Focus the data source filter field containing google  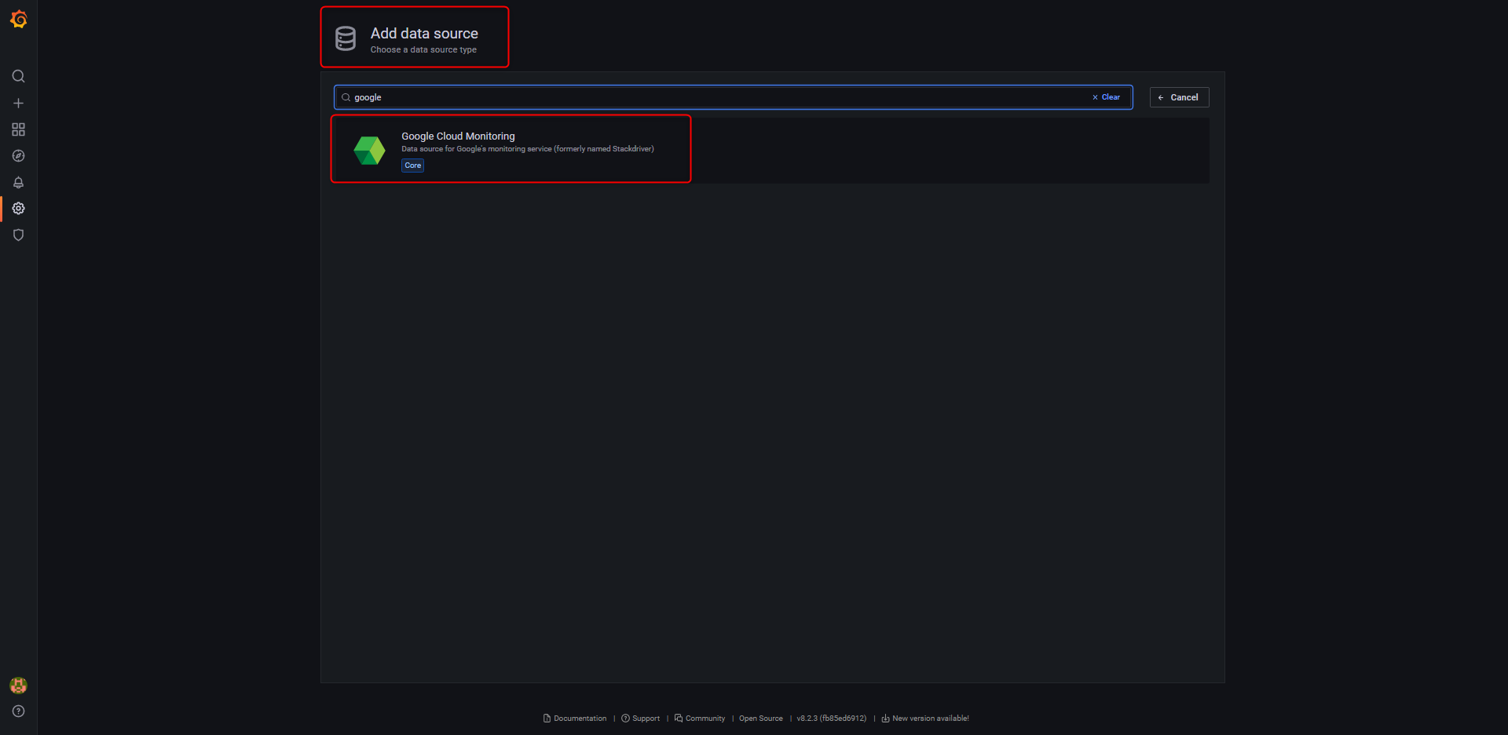coord(733,97)
